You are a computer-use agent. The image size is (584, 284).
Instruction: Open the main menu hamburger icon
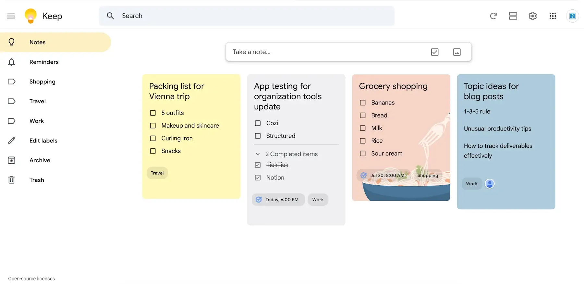(x=11, y=16)
